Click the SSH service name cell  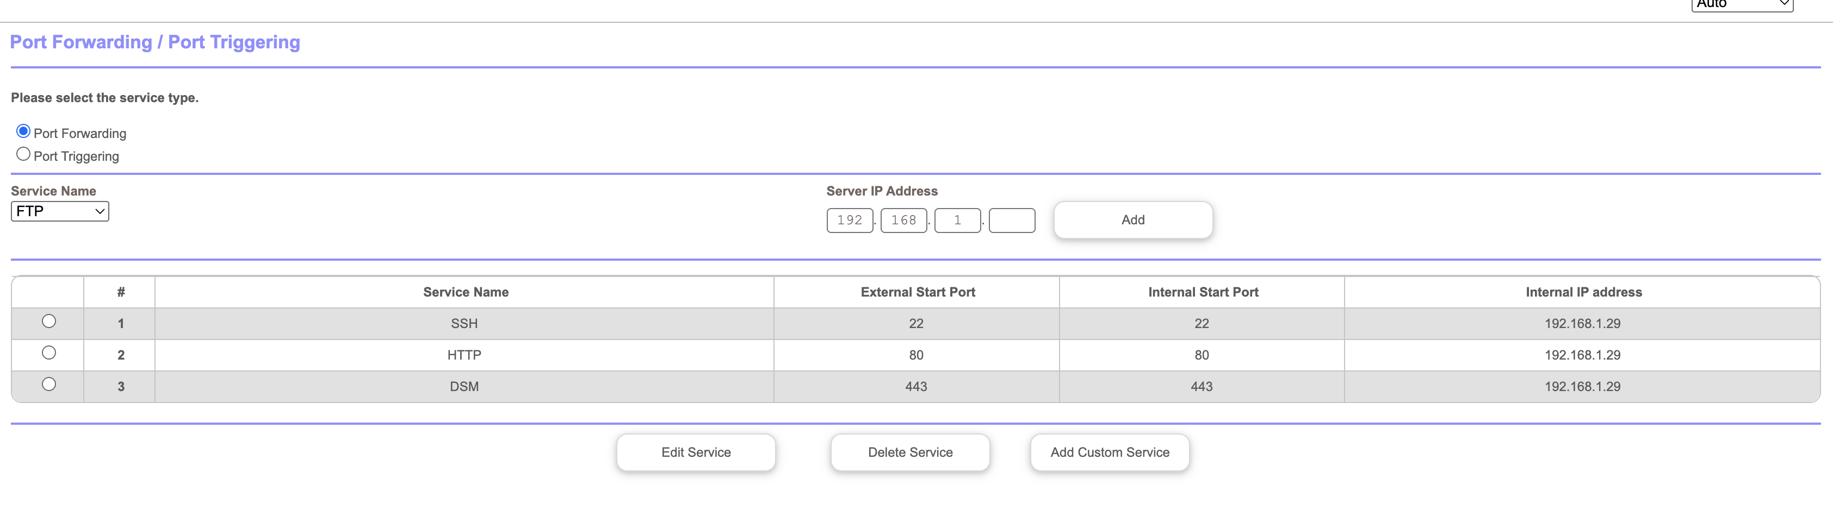click(464, 324)
